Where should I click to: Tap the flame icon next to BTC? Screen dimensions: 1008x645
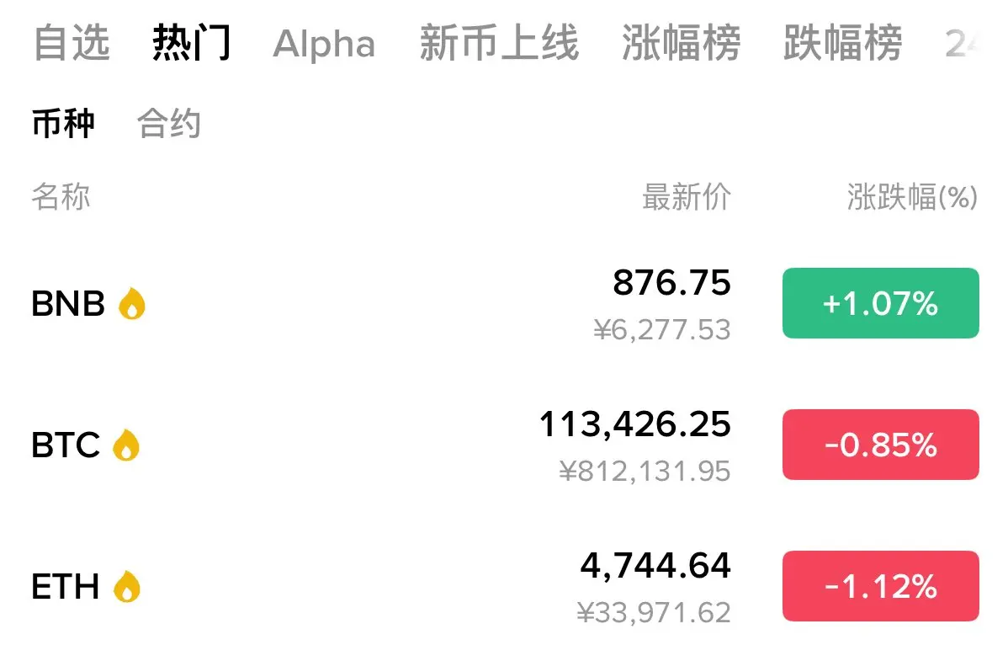pyautogui.click(x=126, y=445)
